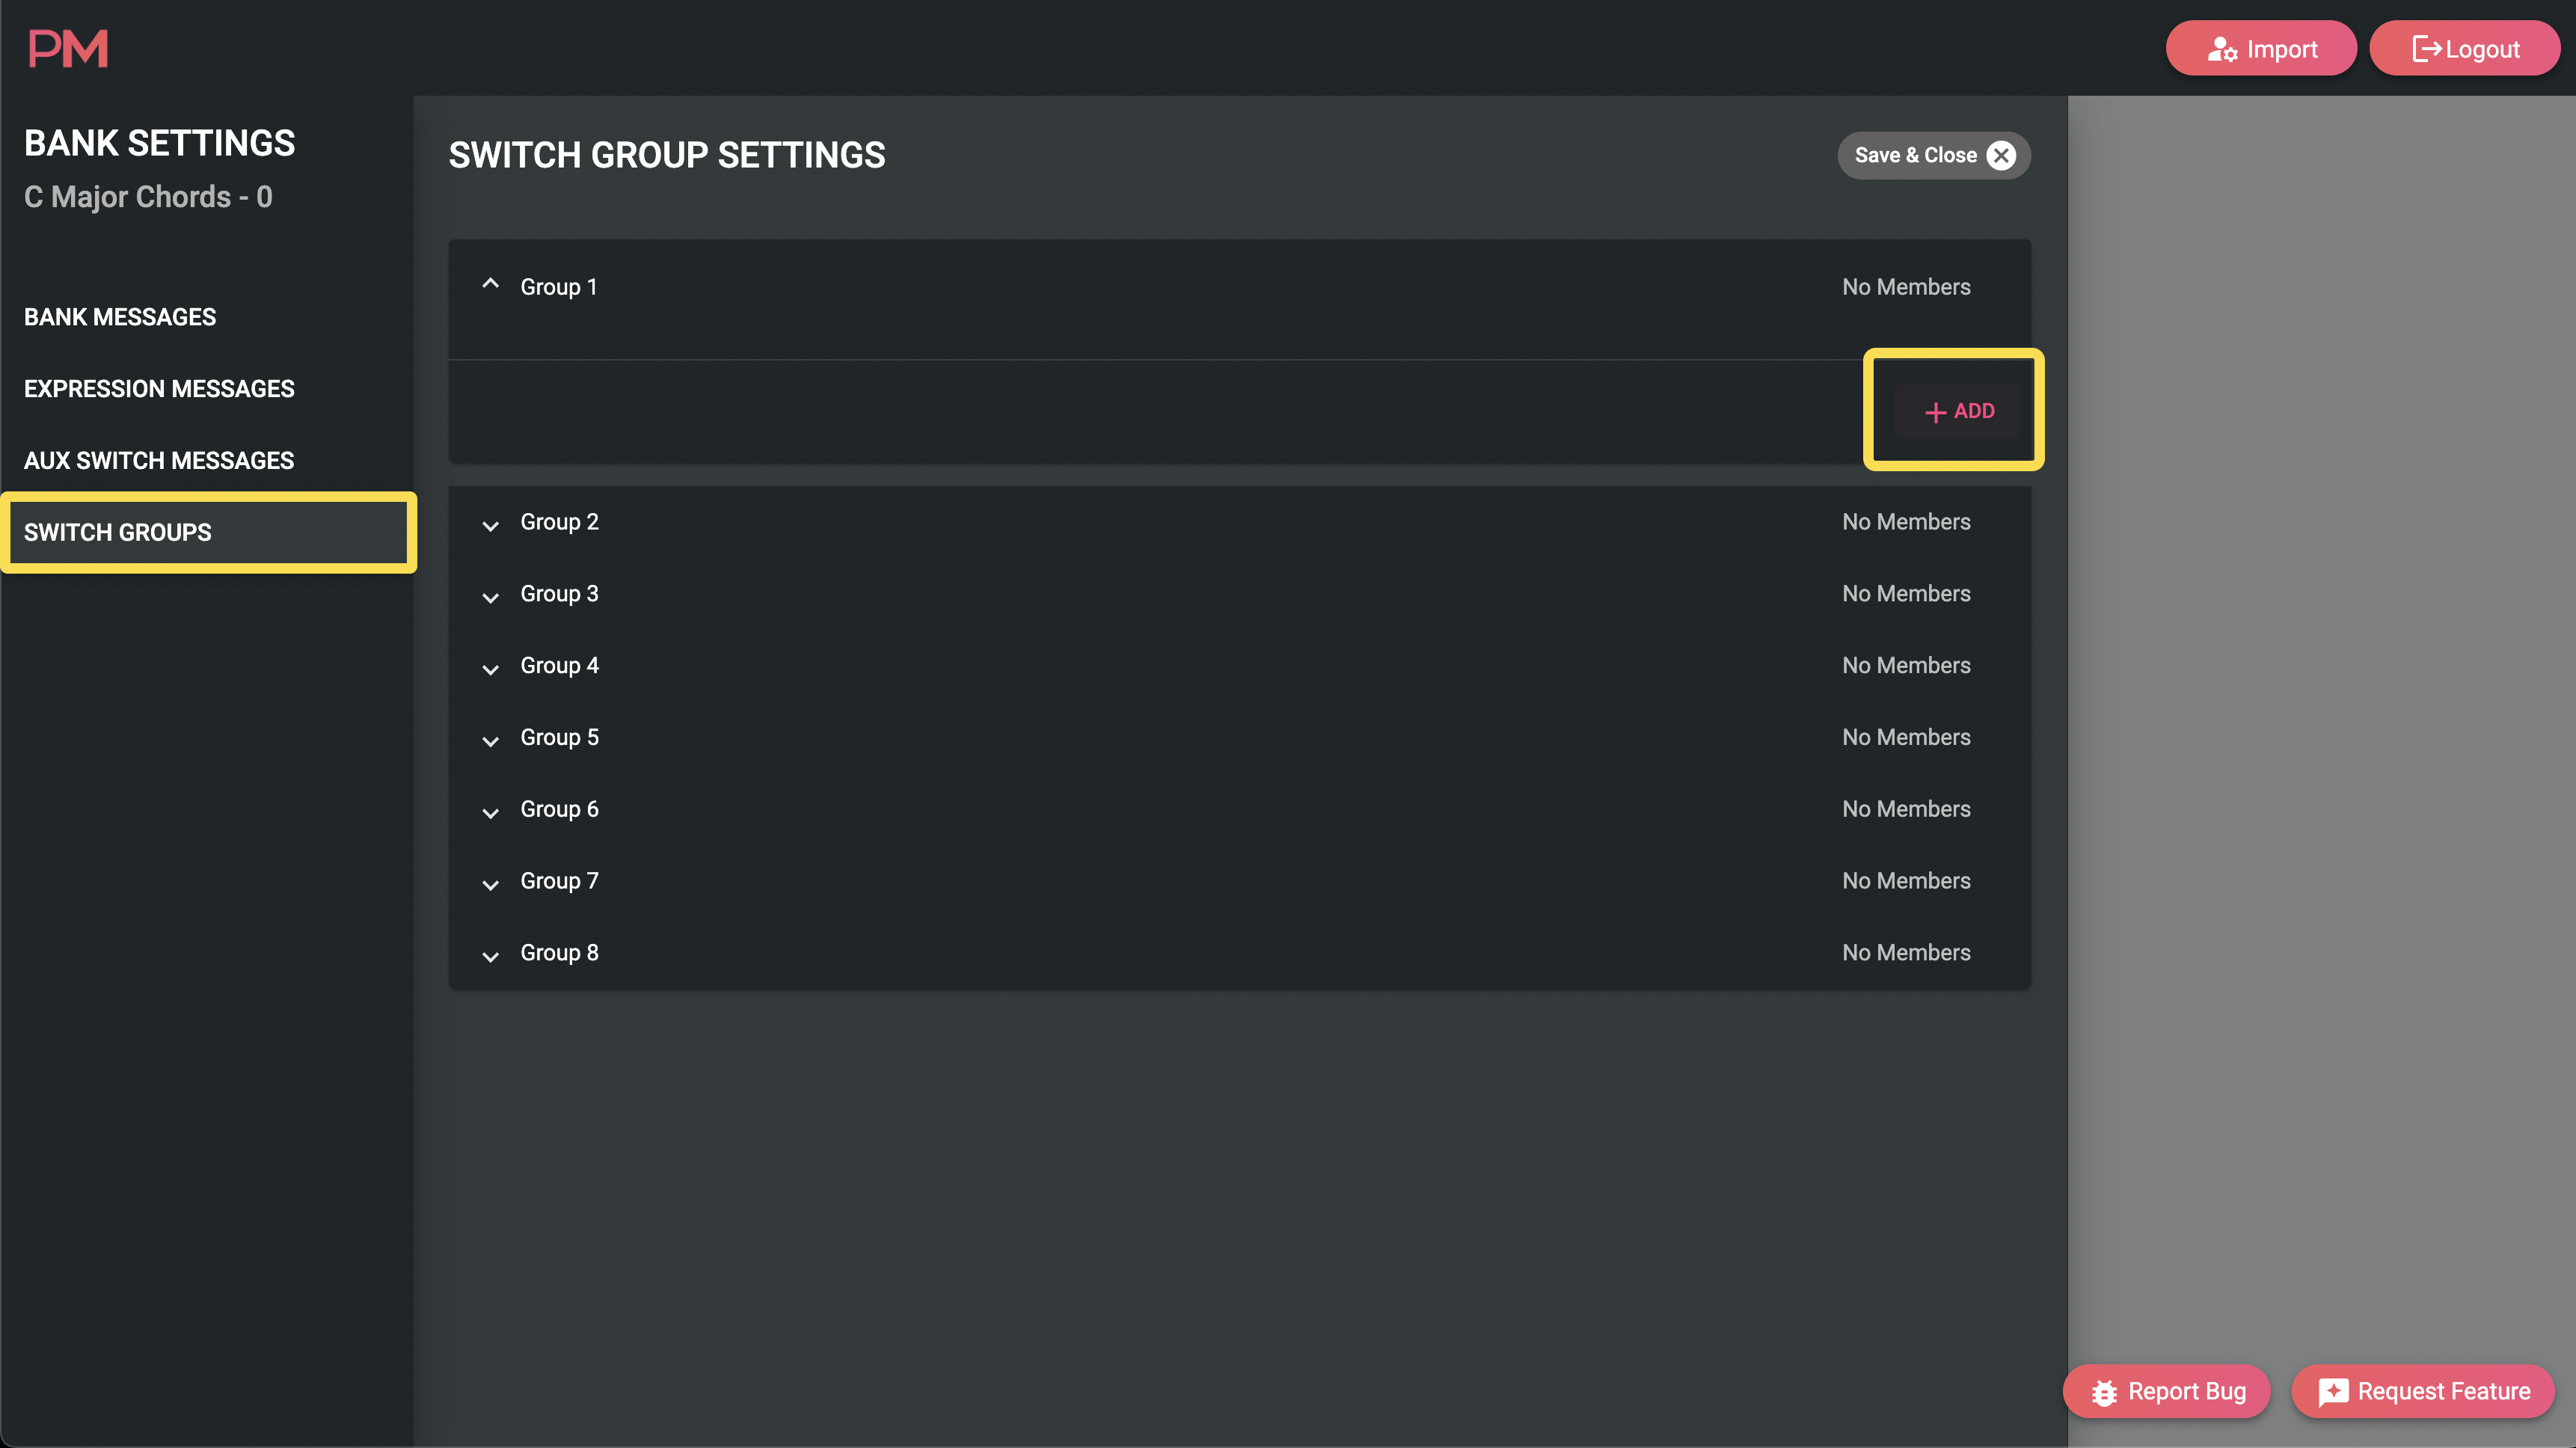Expand Group 7 chevron
This screenshot has height=1448, width=2576.
pyautogui.click(x=490, y=884)
